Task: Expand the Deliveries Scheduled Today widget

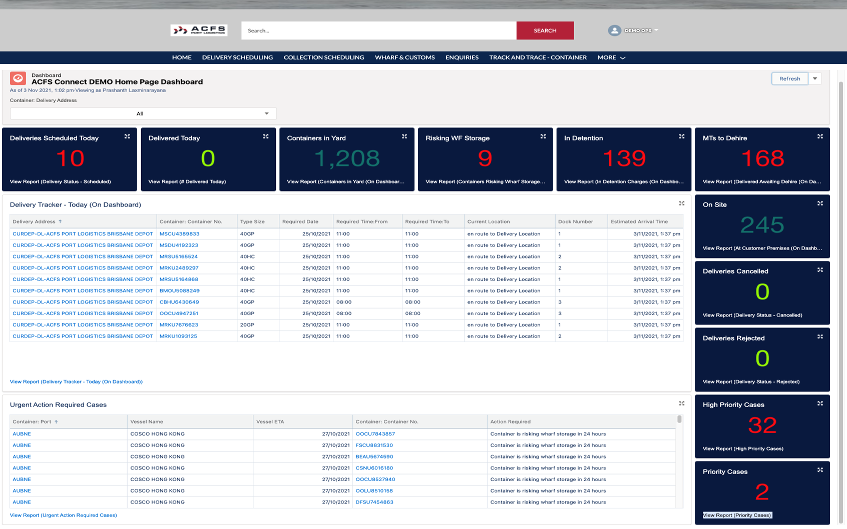Action: (x=127, y=136)
